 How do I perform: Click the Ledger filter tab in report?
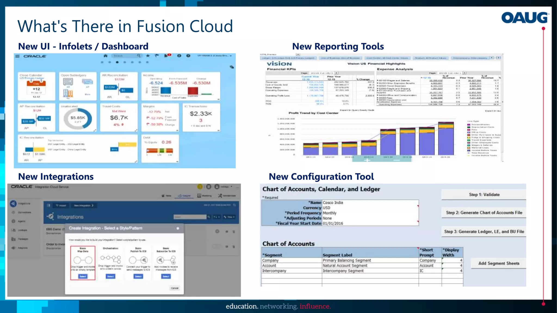tap(288, 58)
